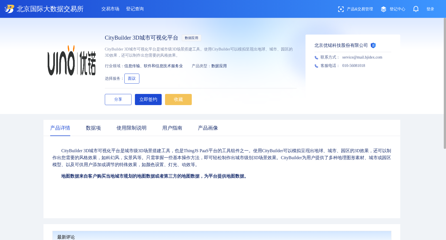Click the 收藏 button
446x240 pixels.
(x=178, y=100)
